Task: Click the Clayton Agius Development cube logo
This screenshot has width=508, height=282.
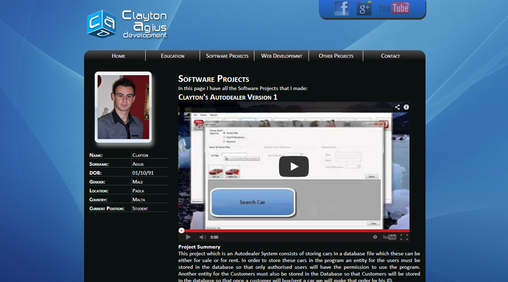Action: point(102,24)
